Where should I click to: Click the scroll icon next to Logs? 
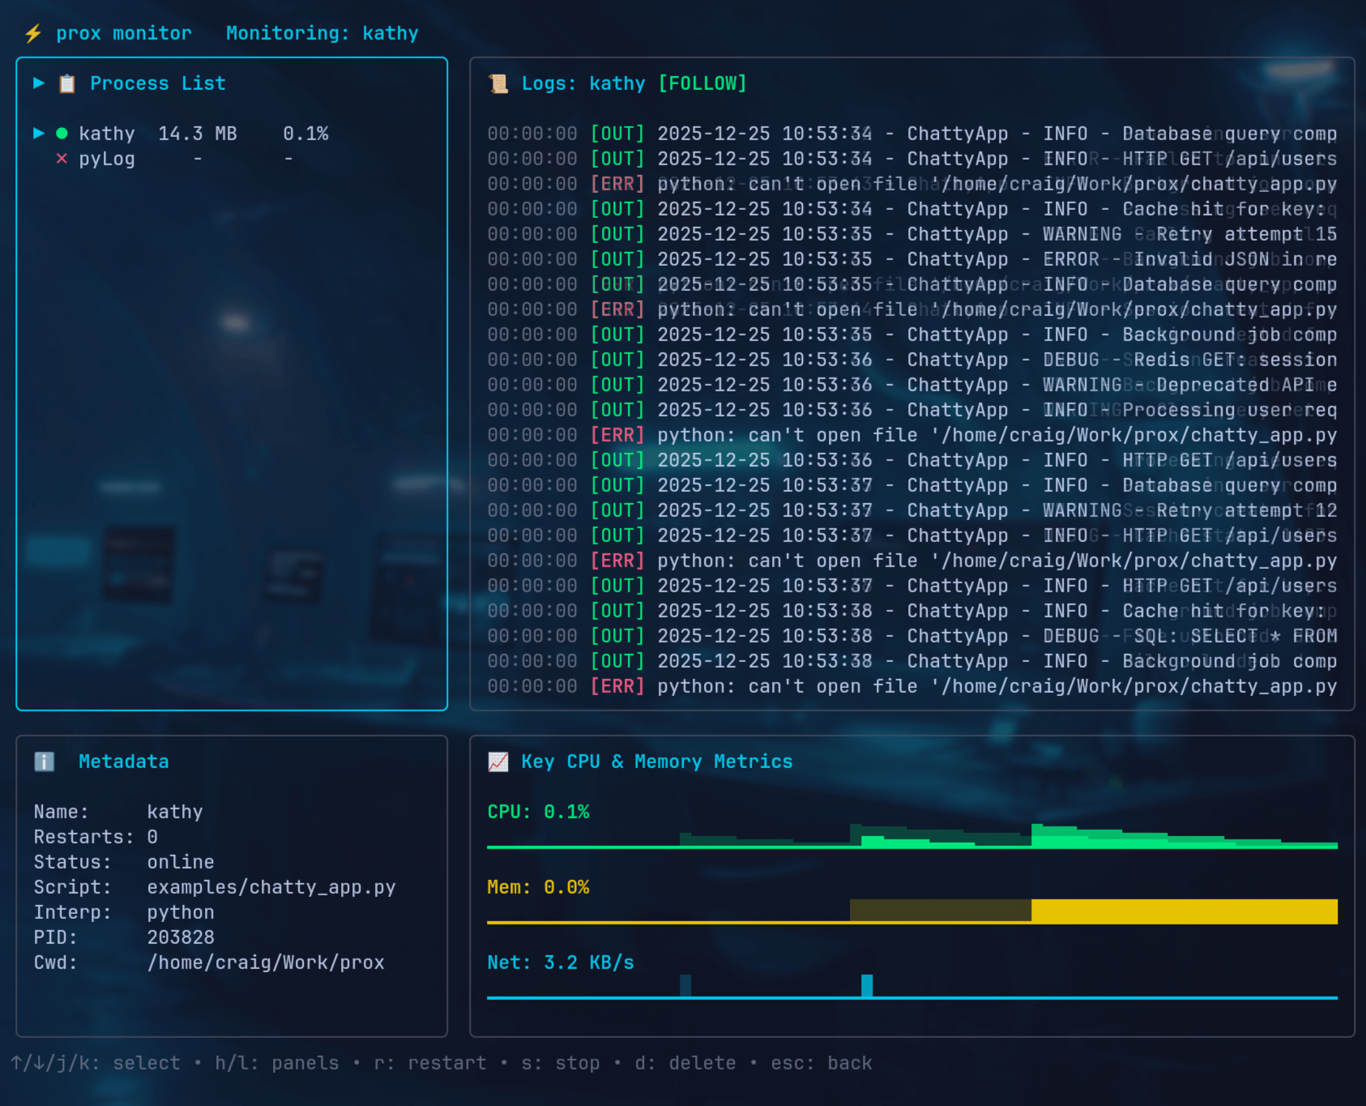click(498, 83)
